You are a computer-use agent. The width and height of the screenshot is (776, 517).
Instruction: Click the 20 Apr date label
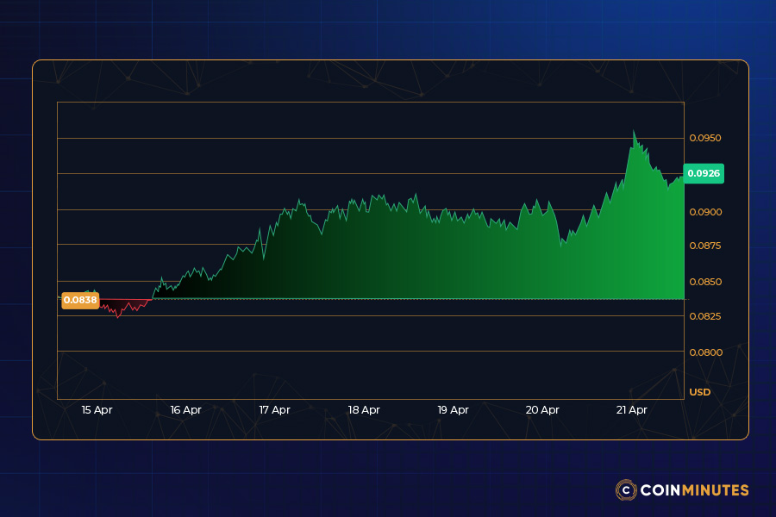tap(543, 410)
